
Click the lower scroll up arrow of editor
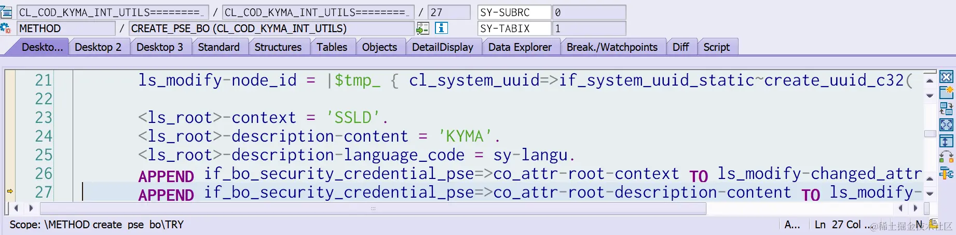[930, 178]
